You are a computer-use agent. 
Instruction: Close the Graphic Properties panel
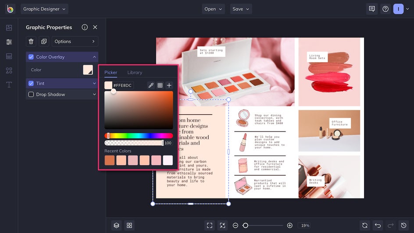coord(95,27)
